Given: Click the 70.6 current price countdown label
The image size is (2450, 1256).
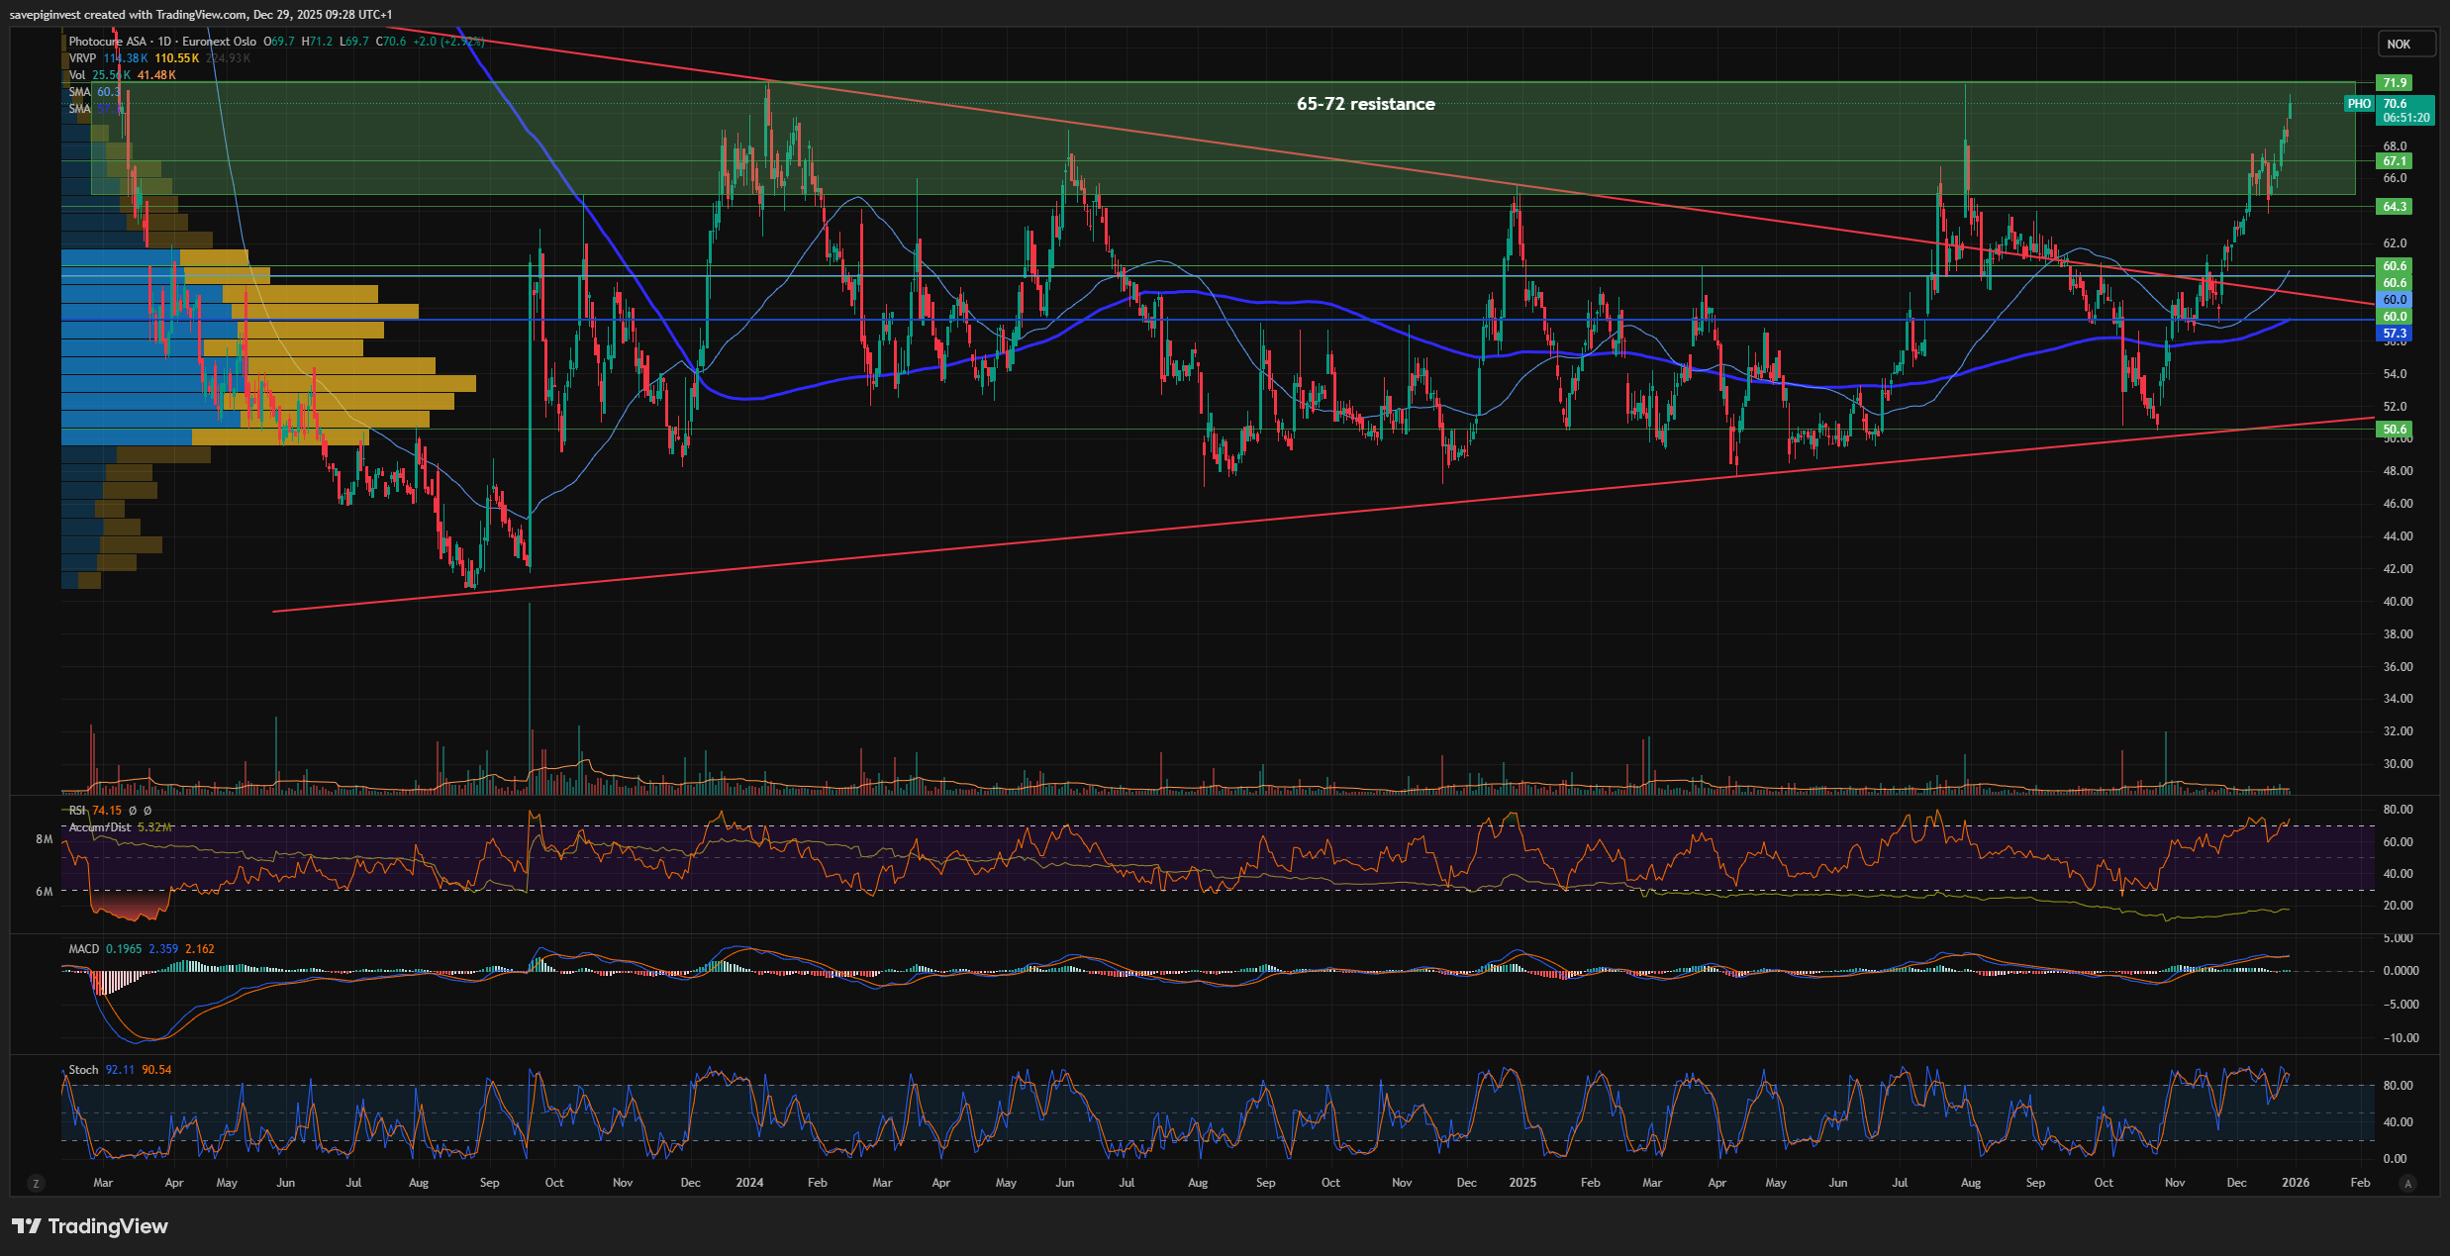Looking at the screenshot, I should (2406, 110).
